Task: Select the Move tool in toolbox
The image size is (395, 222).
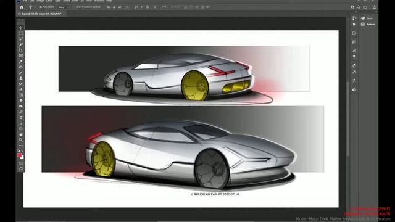Action: point(20,28)
